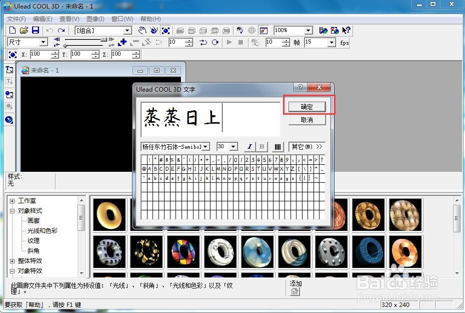Click the Redo arrow icon
Viewport: 465px width, 313px height.
61,30
